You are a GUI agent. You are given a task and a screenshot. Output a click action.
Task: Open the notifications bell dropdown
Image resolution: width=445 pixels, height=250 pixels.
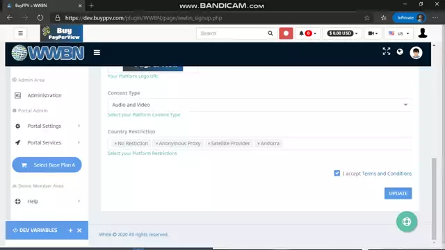click(x=307, y=33)
